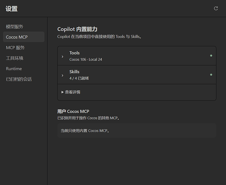The image size is (226, 185).
Task: Click the 'Copilot 内置能力' heading
Action: [x=77, y=29]
